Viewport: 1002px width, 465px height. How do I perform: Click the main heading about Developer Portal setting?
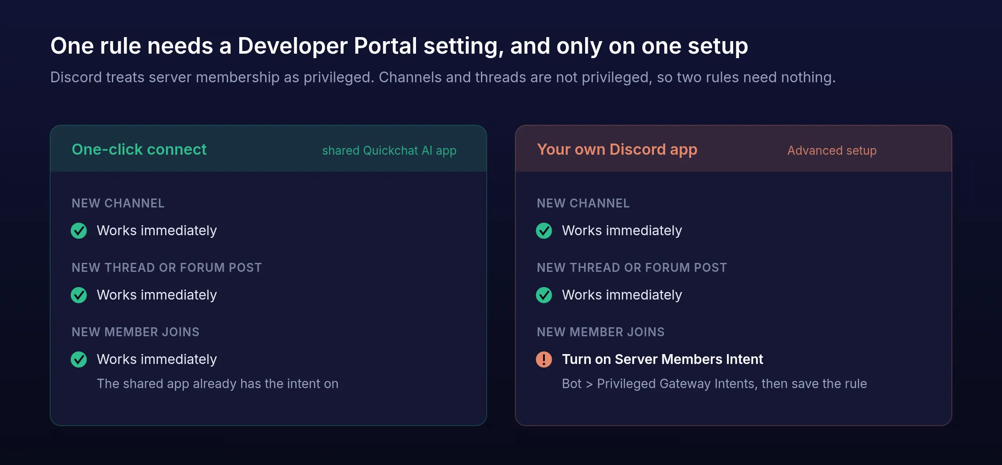(x=399, y=46)
